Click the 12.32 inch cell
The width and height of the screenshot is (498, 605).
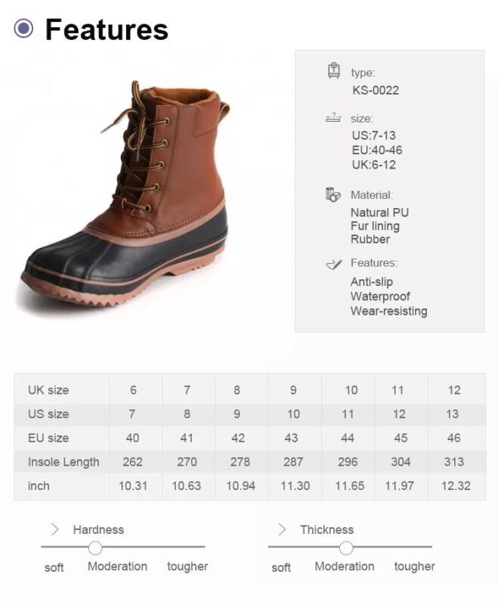click(456, 486)
